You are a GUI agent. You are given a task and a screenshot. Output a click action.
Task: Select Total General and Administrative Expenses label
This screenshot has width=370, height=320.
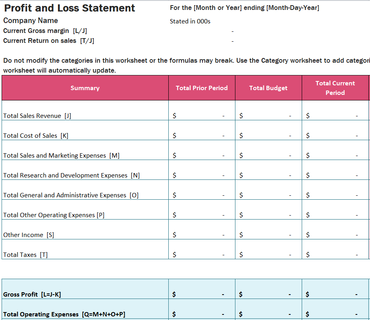pos(71,195)
